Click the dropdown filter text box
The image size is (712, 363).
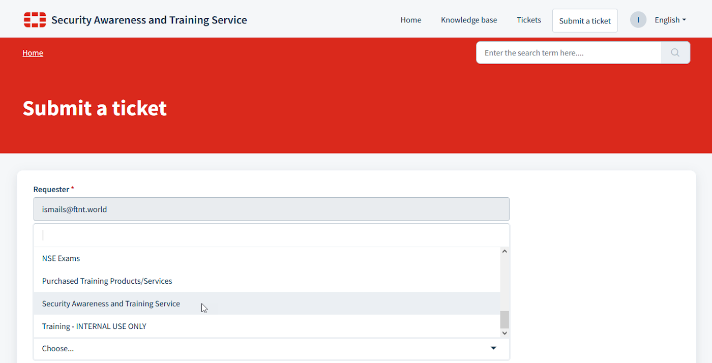[272, 235]
